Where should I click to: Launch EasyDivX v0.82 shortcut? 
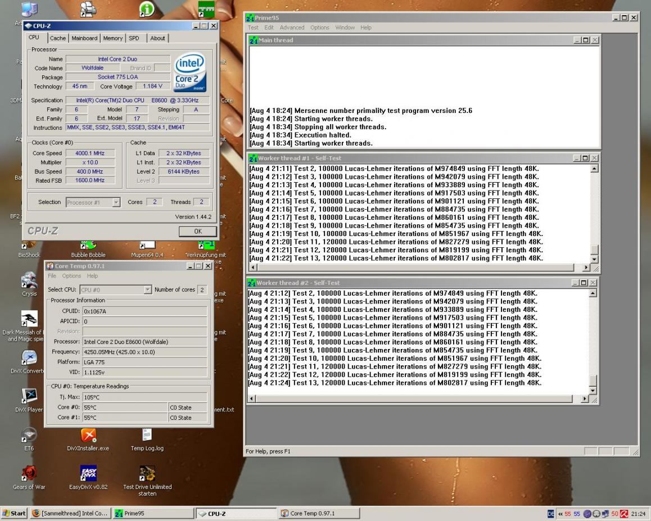click(x=88, y=474)
